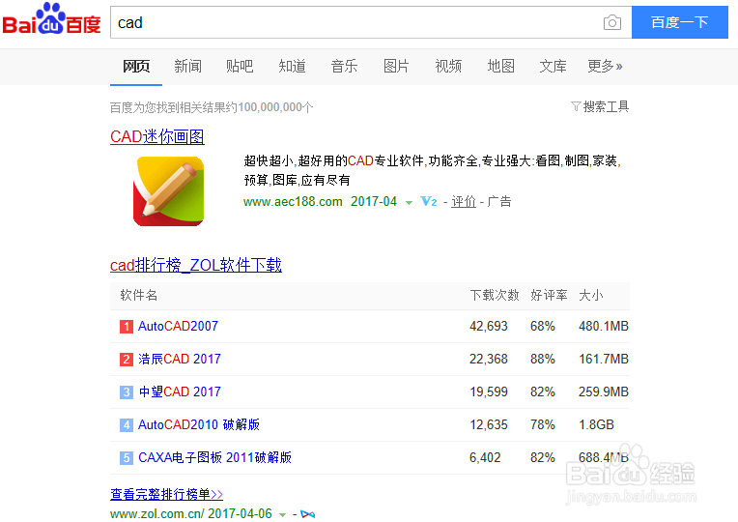Switch to the 视频 tab
This screenshot has width=738, height=522.
[448, 66]
